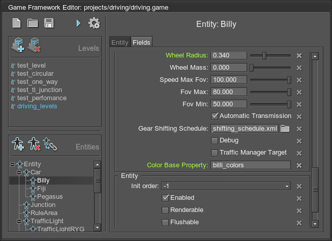332x241 pixels.
Task: Delete entity icon with red cross
Action: pyautogui.click(x=34, y=144)
